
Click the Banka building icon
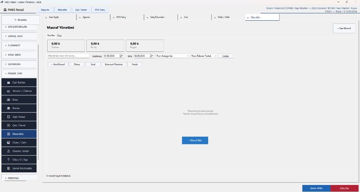click(8, 108)
